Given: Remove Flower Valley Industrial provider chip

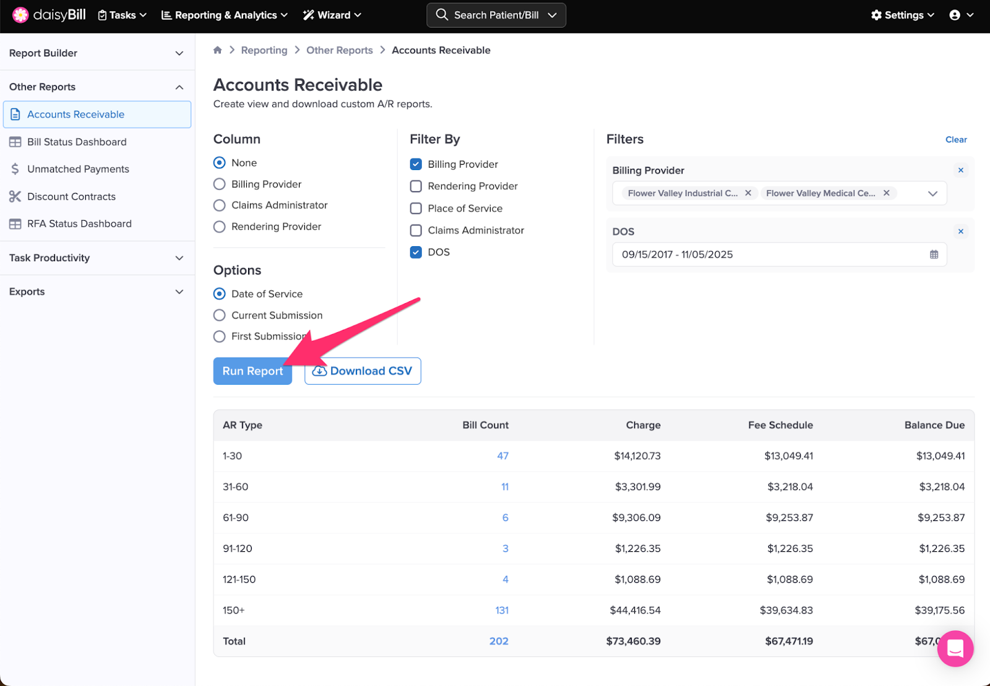Looking at the screenshot, I should coord(748,193).
